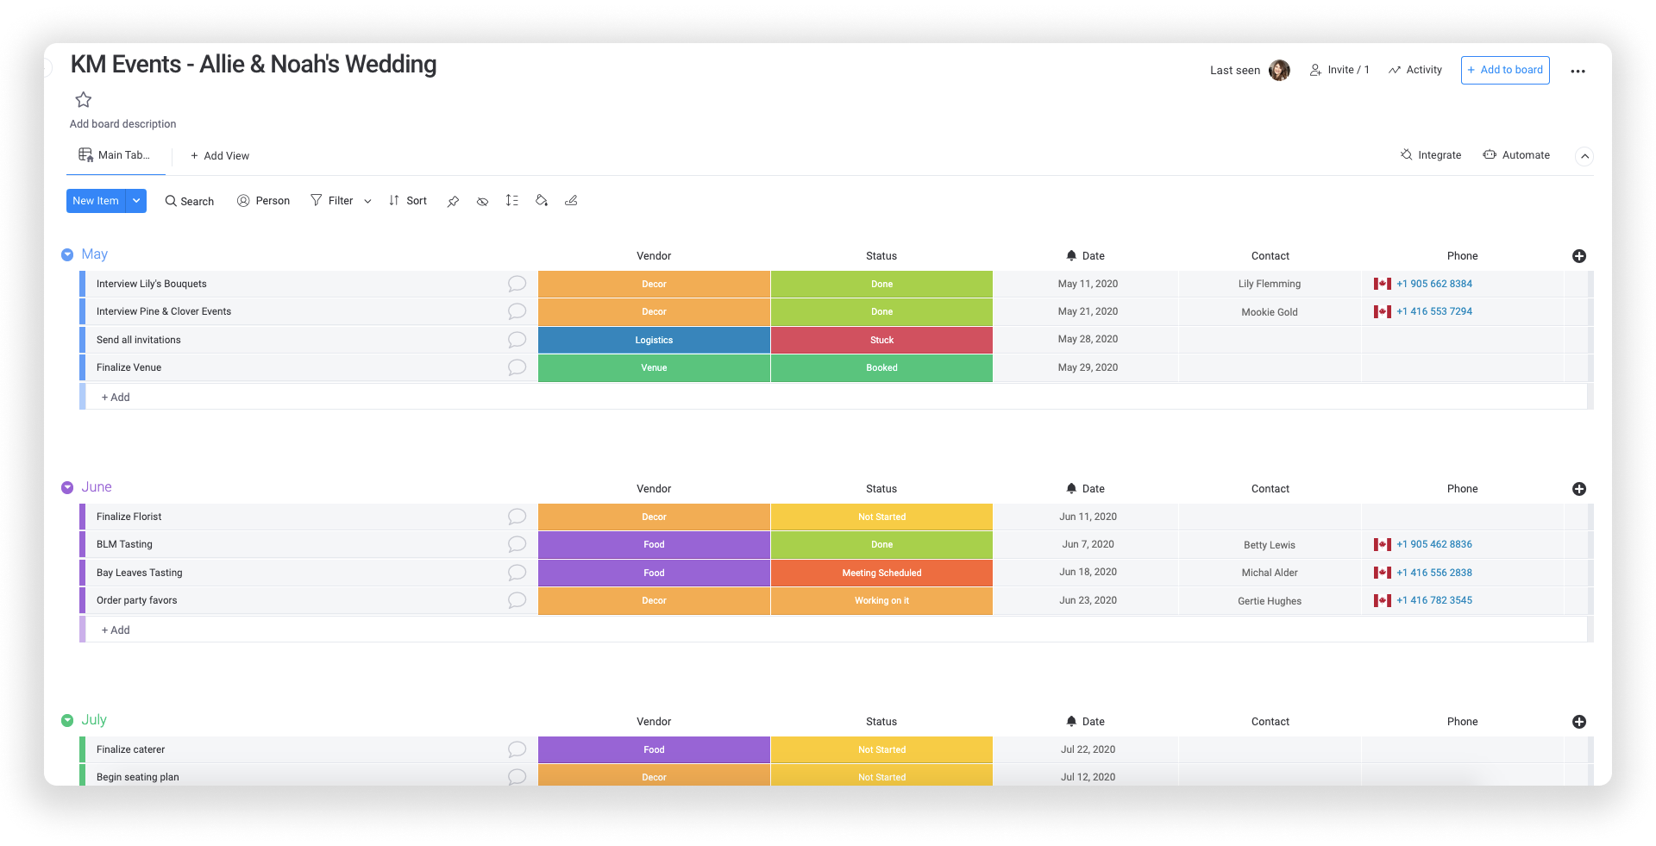This screenshot has height=846, width=1656.
Task: Click Add to board button
Action: 1505,70
